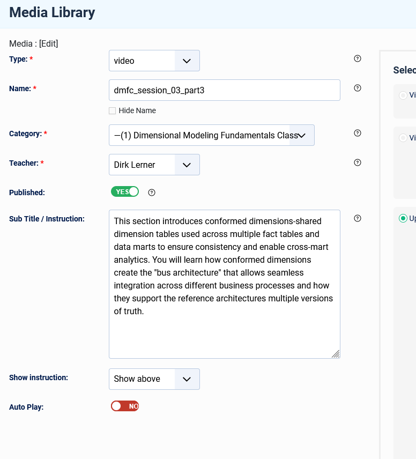This screenshot has height=459, width=416.
Task: Grab the textarea resize handle corner
Action: 336,354
